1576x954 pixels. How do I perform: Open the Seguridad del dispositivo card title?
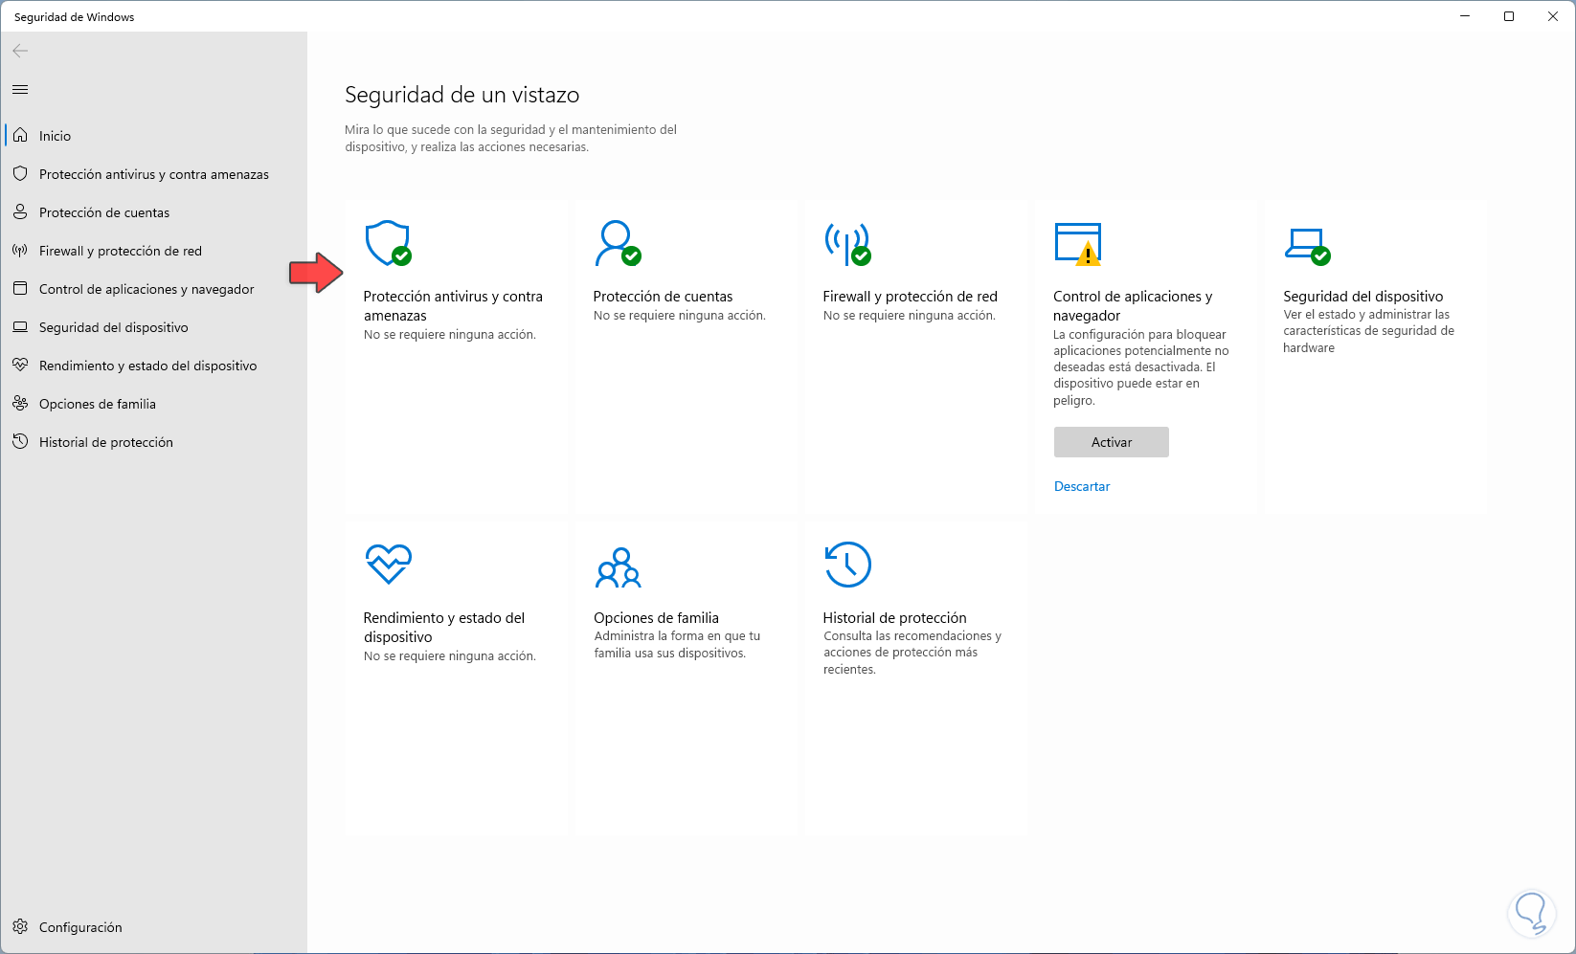[x=1363, y=297]
